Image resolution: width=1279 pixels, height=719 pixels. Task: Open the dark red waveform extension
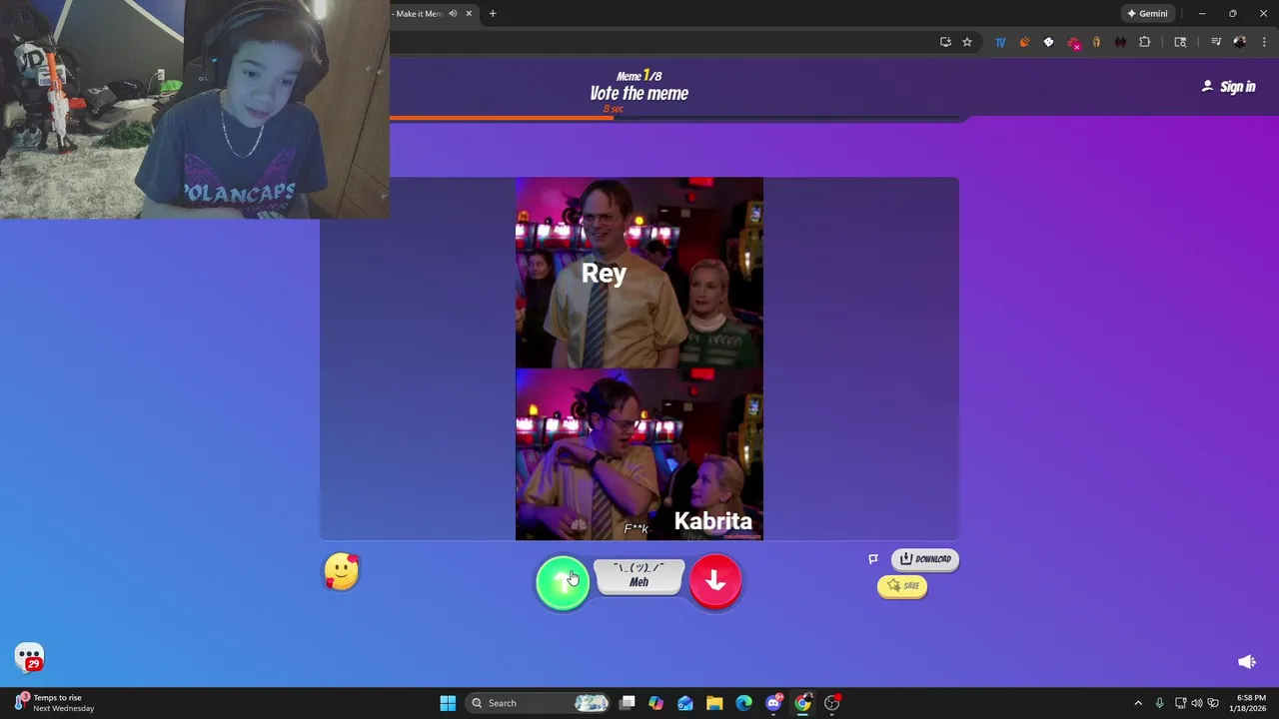(x=1120, y=42)
